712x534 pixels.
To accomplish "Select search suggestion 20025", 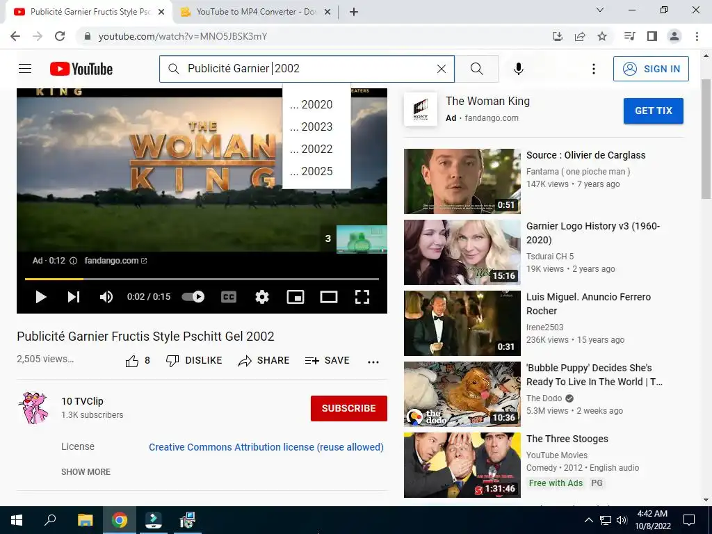I will pyautogui.click(x=316, y=171).
